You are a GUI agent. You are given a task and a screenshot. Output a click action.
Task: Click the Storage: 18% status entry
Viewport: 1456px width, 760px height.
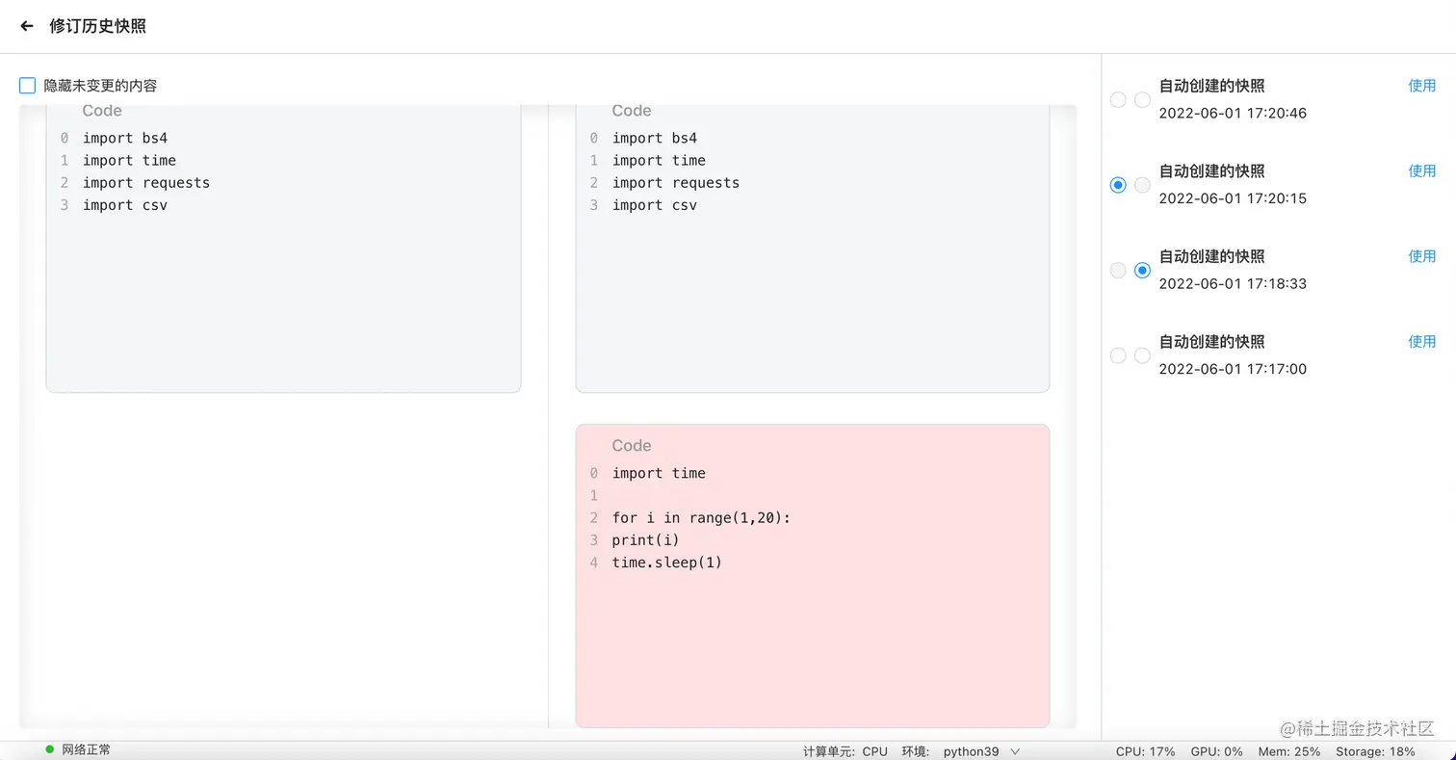tap(1376, 751)
